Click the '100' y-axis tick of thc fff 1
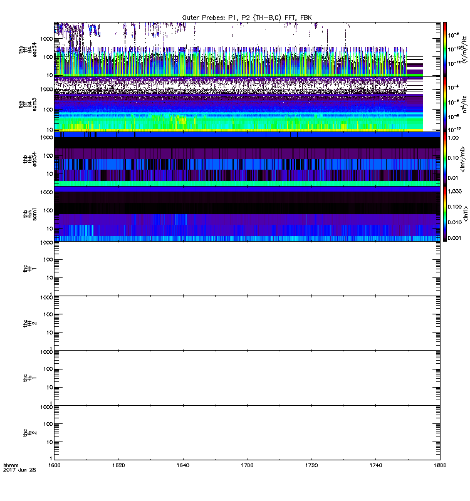Image resolution: width=470 pixels, height=501 pixels. (48, 260)
